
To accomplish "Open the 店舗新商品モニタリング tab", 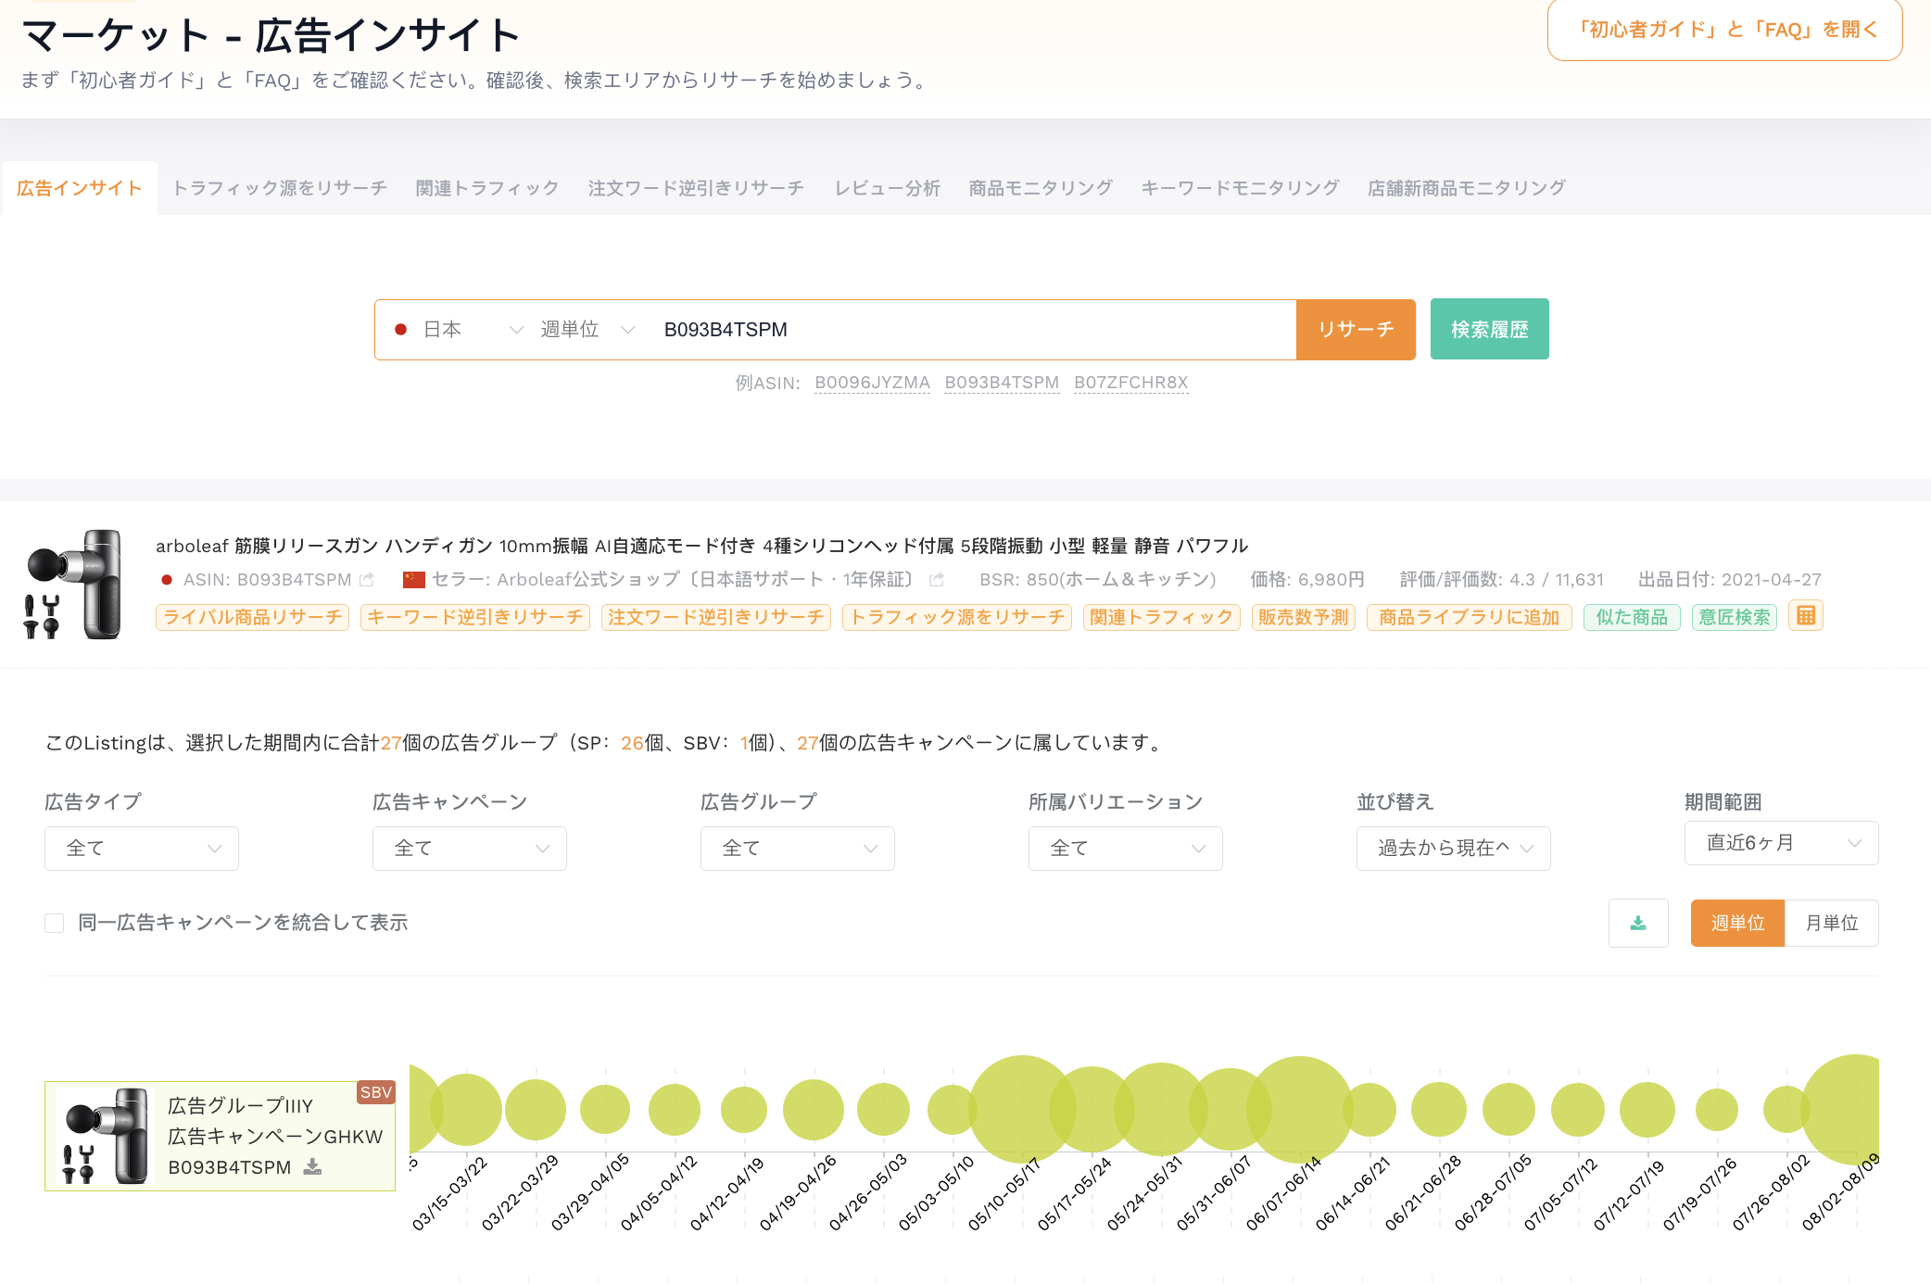I will point(1467,188).
